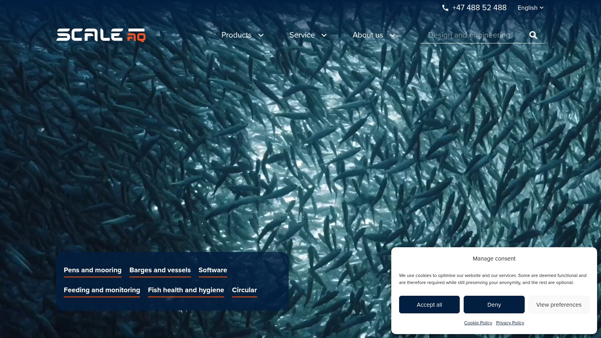Open the Cookie Policy link
This screenshot has width=601, height=338.
click(478, 323)
